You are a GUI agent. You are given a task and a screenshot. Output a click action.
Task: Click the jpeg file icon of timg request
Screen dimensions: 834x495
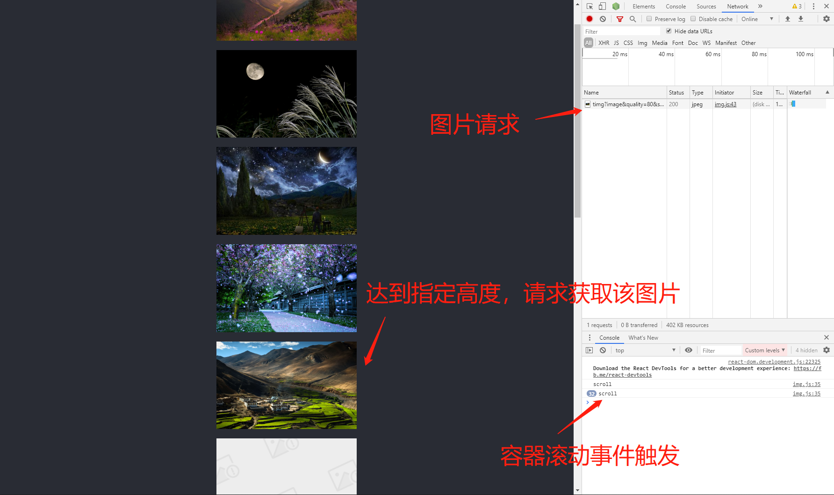point(588,104)
